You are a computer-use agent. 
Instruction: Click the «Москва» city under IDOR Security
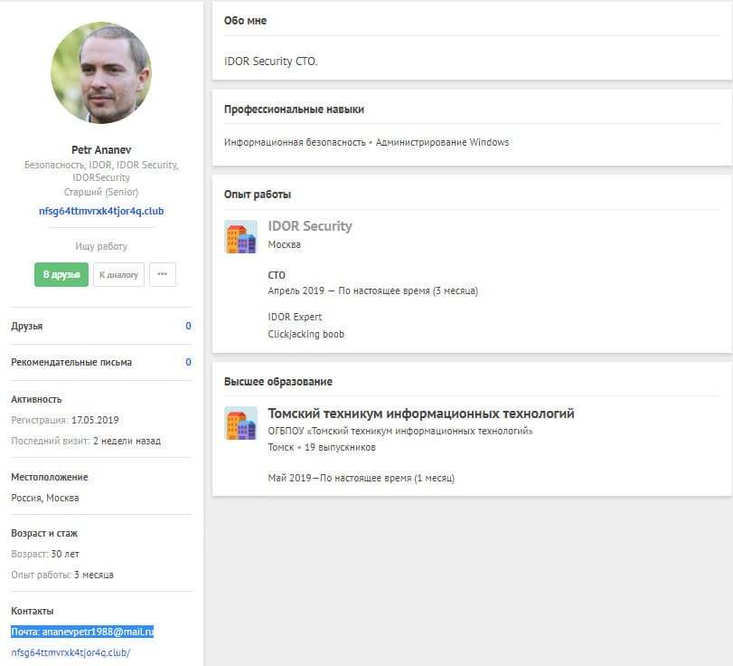click(284, 245)
